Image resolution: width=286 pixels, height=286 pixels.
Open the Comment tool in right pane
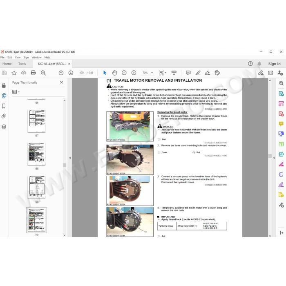point(281,124)
